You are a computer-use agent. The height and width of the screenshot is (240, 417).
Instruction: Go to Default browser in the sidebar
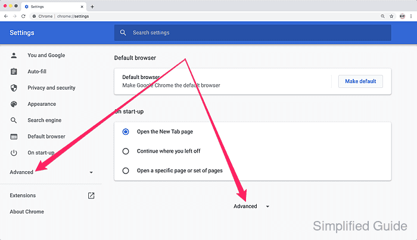pos(46,136)
